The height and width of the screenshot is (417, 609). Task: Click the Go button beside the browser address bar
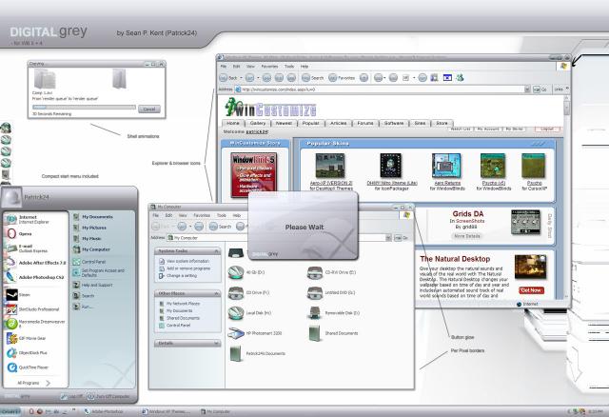(x=540, y=89)
